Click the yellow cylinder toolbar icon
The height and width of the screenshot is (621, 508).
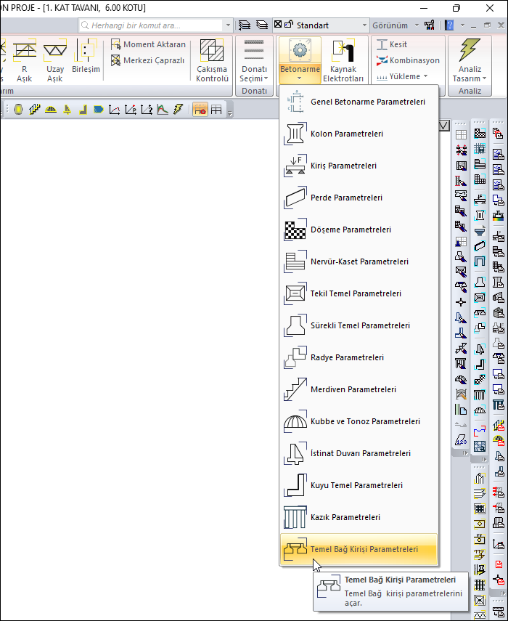click(x=18, y=109)
